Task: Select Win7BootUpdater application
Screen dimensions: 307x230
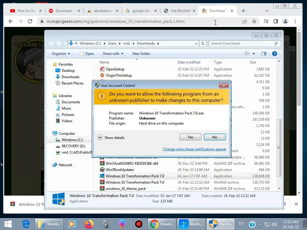Action: [117, 170]
